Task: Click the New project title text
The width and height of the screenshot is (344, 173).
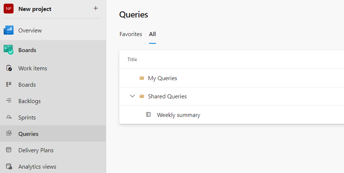Action: click(x=35, y=9)
